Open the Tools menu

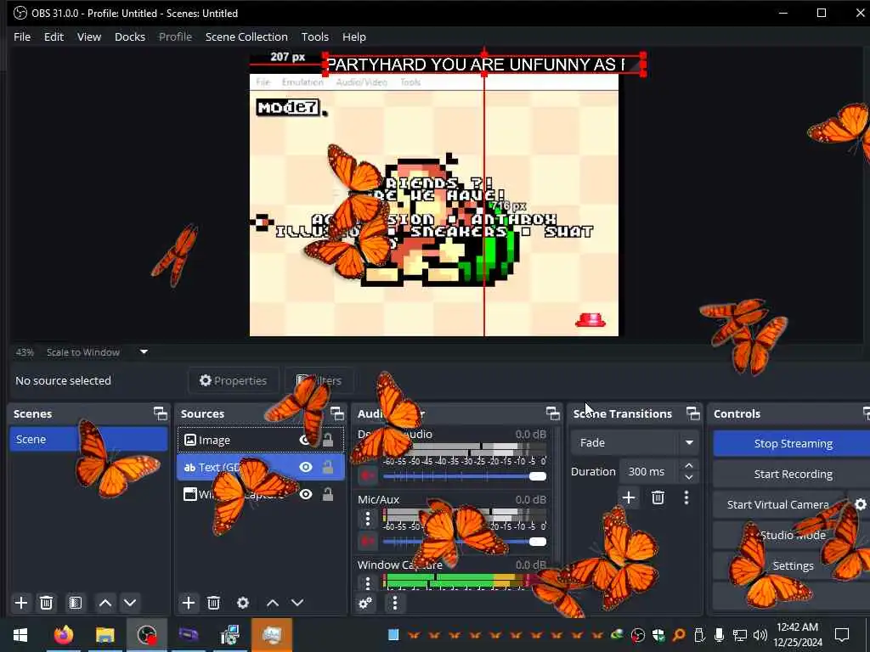pos(314,37)
